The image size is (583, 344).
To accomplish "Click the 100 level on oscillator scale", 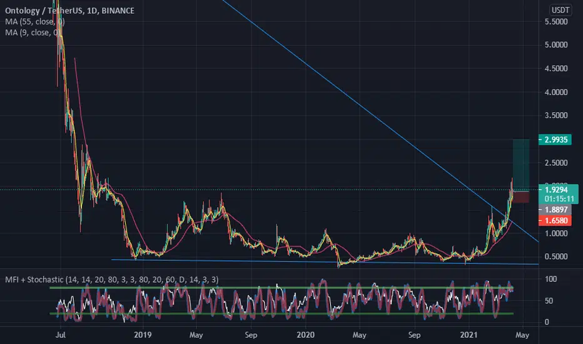I will tap(550, 279).
